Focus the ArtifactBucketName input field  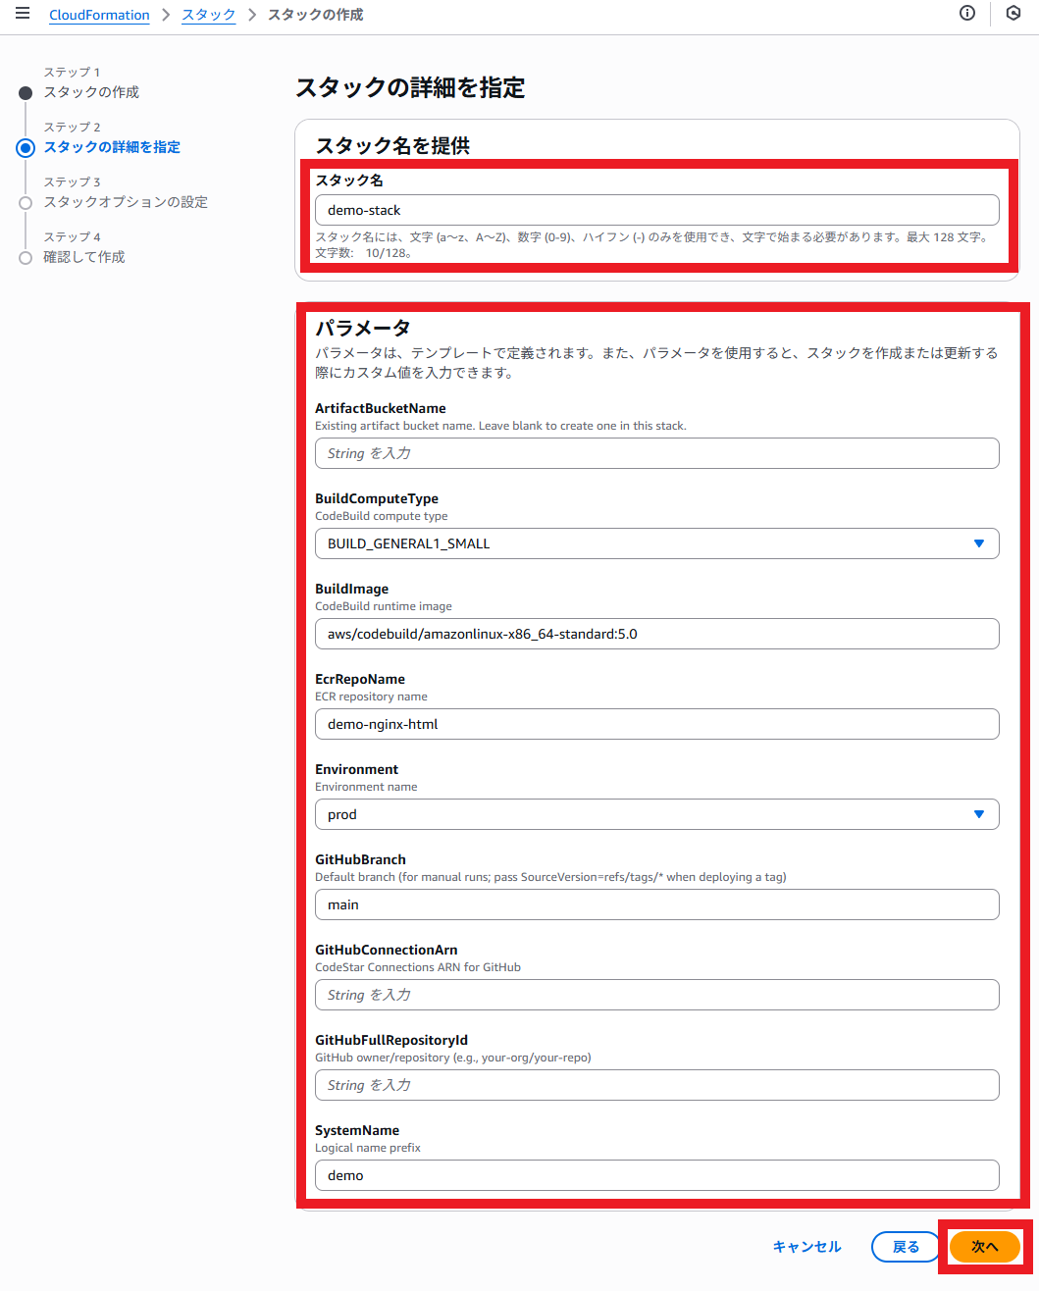click(x=656, y=453)
